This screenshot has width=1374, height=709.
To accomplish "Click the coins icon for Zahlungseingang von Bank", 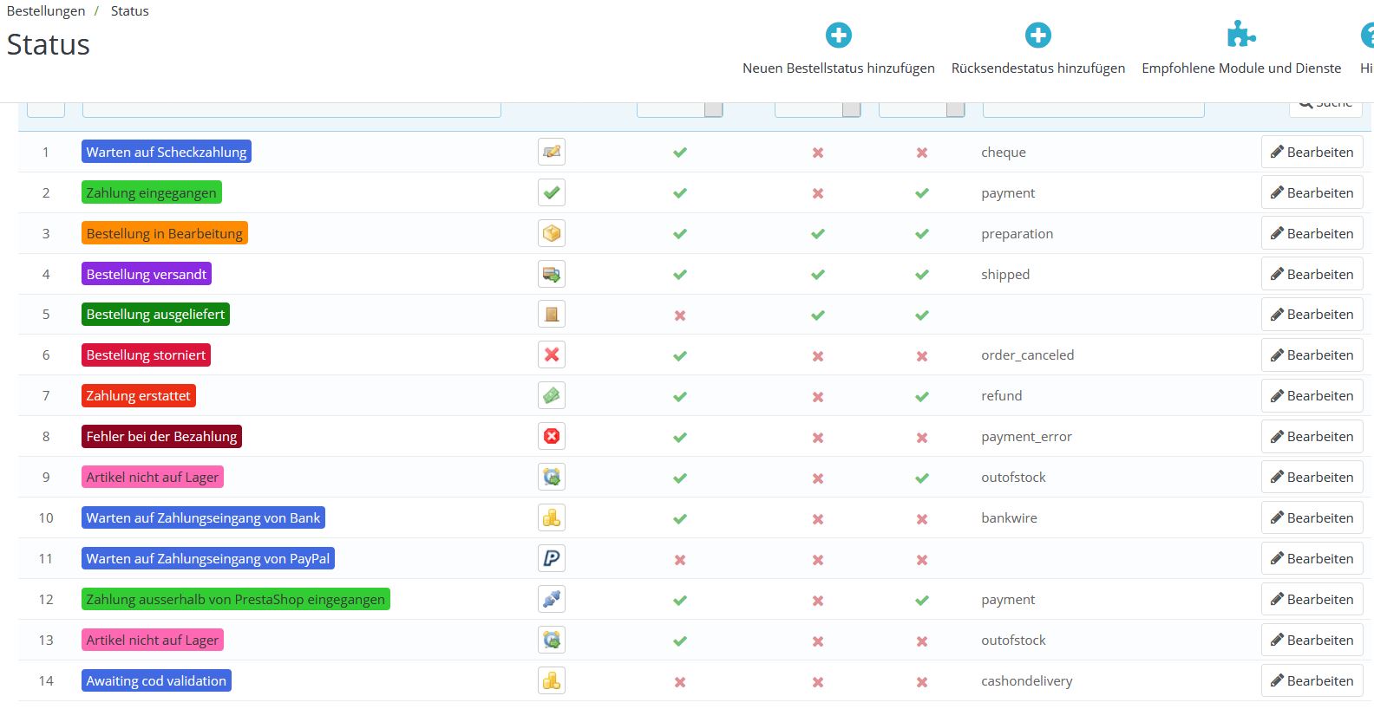I will tap(552, 517).
